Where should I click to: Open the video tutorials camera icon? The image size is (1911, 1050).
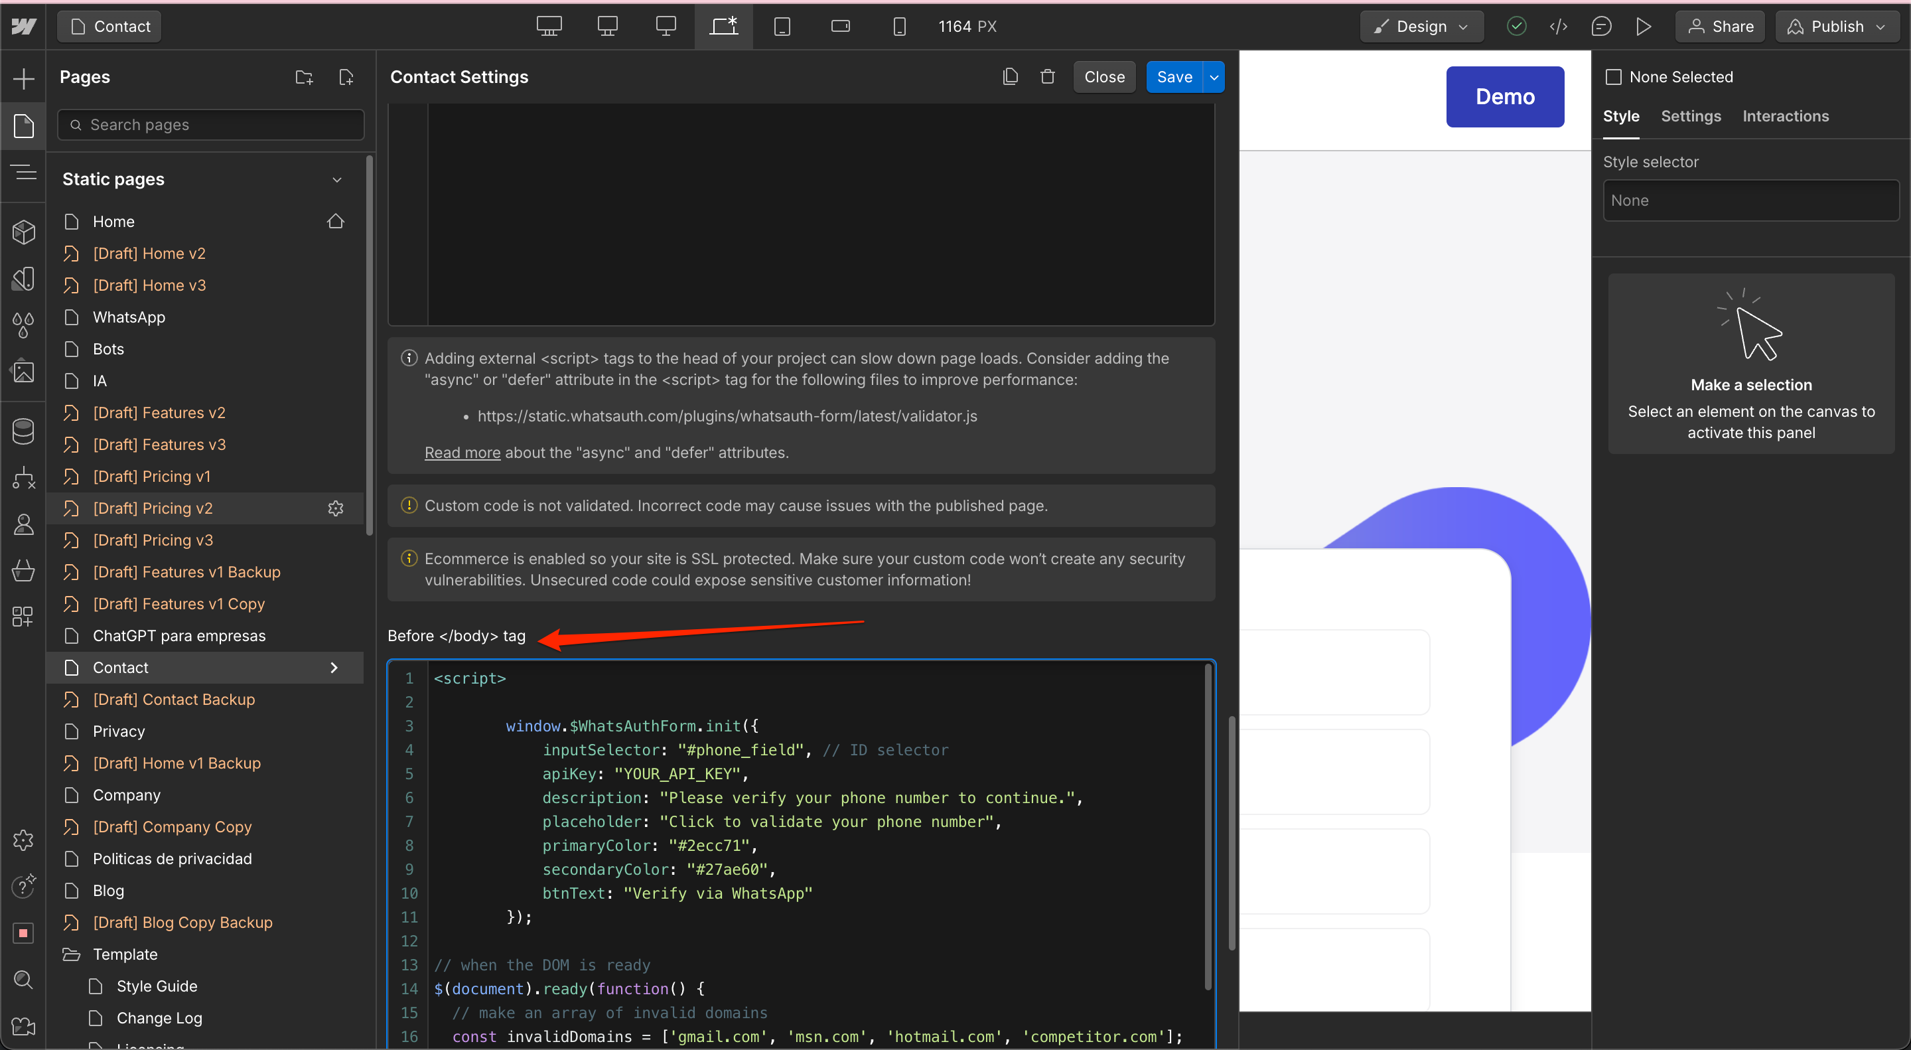pos(23,1026)
